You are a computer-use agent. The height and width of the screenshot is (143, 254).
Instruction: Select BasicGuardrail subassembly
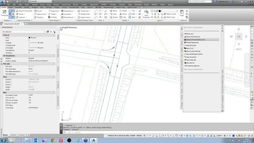click(x=191, y=57)
